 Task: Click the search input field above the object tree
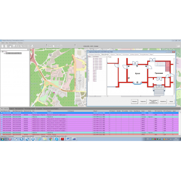coord(14,50)
